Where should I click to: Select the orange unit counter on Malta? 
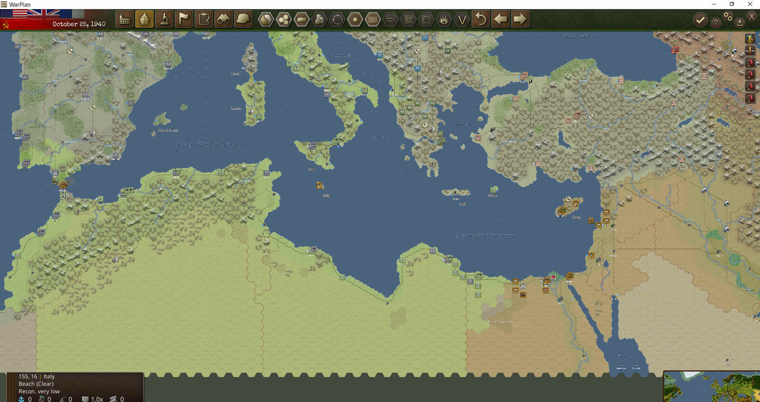tap(319, 185)
